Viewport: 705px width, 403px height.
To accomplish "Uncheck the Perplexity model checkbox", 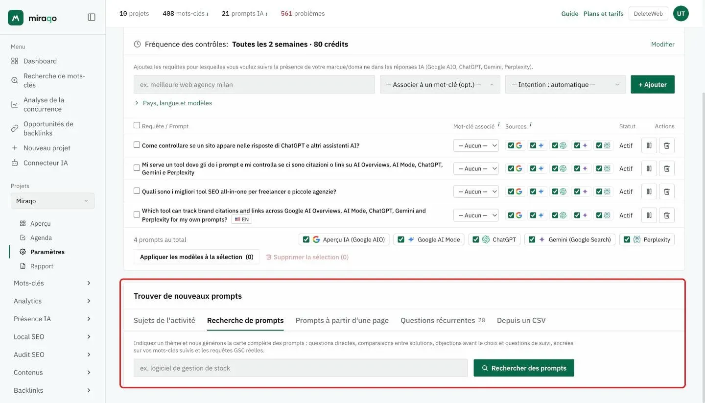I will (627, 239).
